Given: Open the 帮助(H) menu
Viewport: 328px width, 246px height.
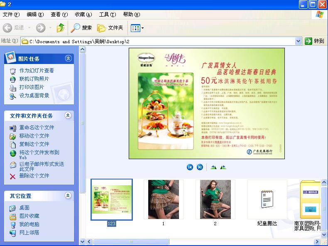Looking at the screenshot, I should [131, 15].
